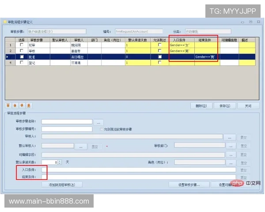
Task: Open browse button next to 审核步骤名称
Action: coord(98,123)
